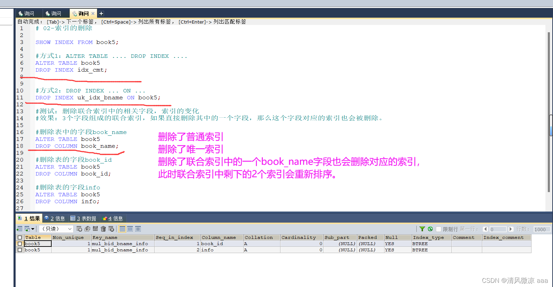Click the 'Index_comment' column header
The height and width of the screenshot is (287, 553).
[x=507, y=237]
